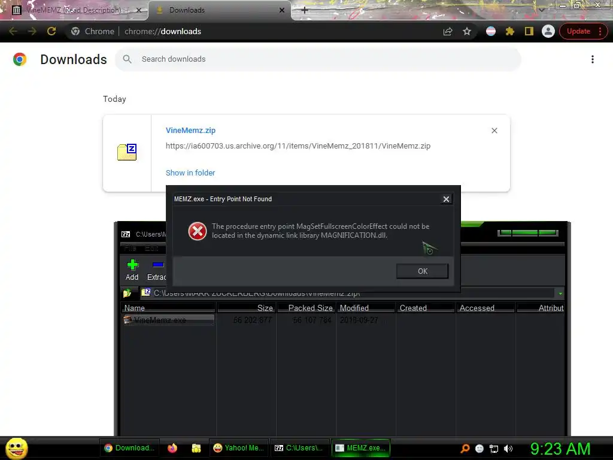Sort by Modified column
Viewport: 613px width, 460px height.
366,308
